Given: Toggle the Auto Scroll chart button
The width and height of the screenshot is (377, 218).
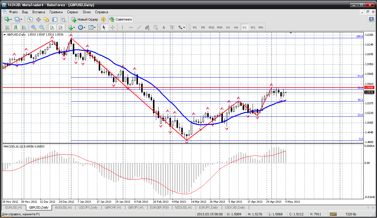Looking at the screenshot, I should click(x=52, y=27).
